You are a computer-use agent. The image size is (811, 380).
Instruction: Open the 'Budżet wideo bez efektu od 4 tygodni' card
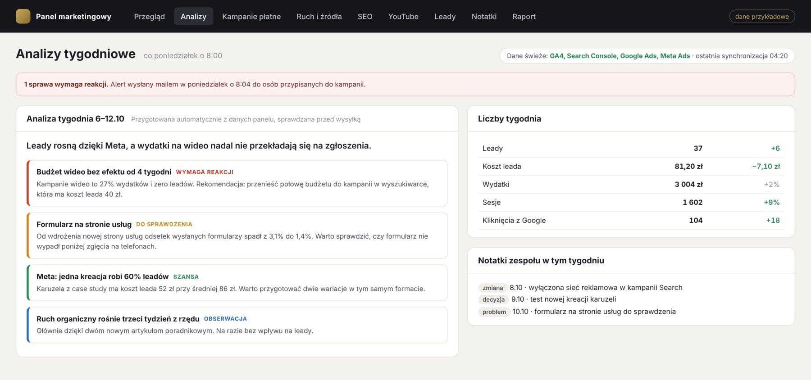[237, 183]
